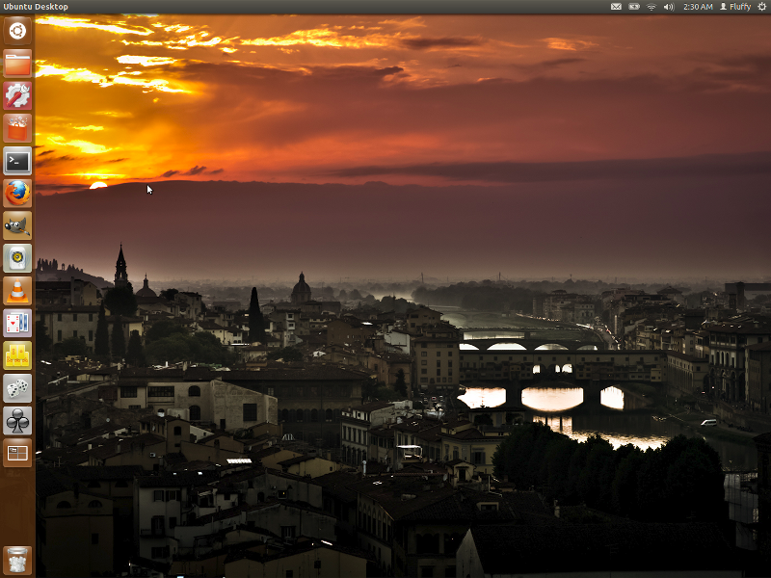Launch GIMP image editor from the launcher

point(16,224)
